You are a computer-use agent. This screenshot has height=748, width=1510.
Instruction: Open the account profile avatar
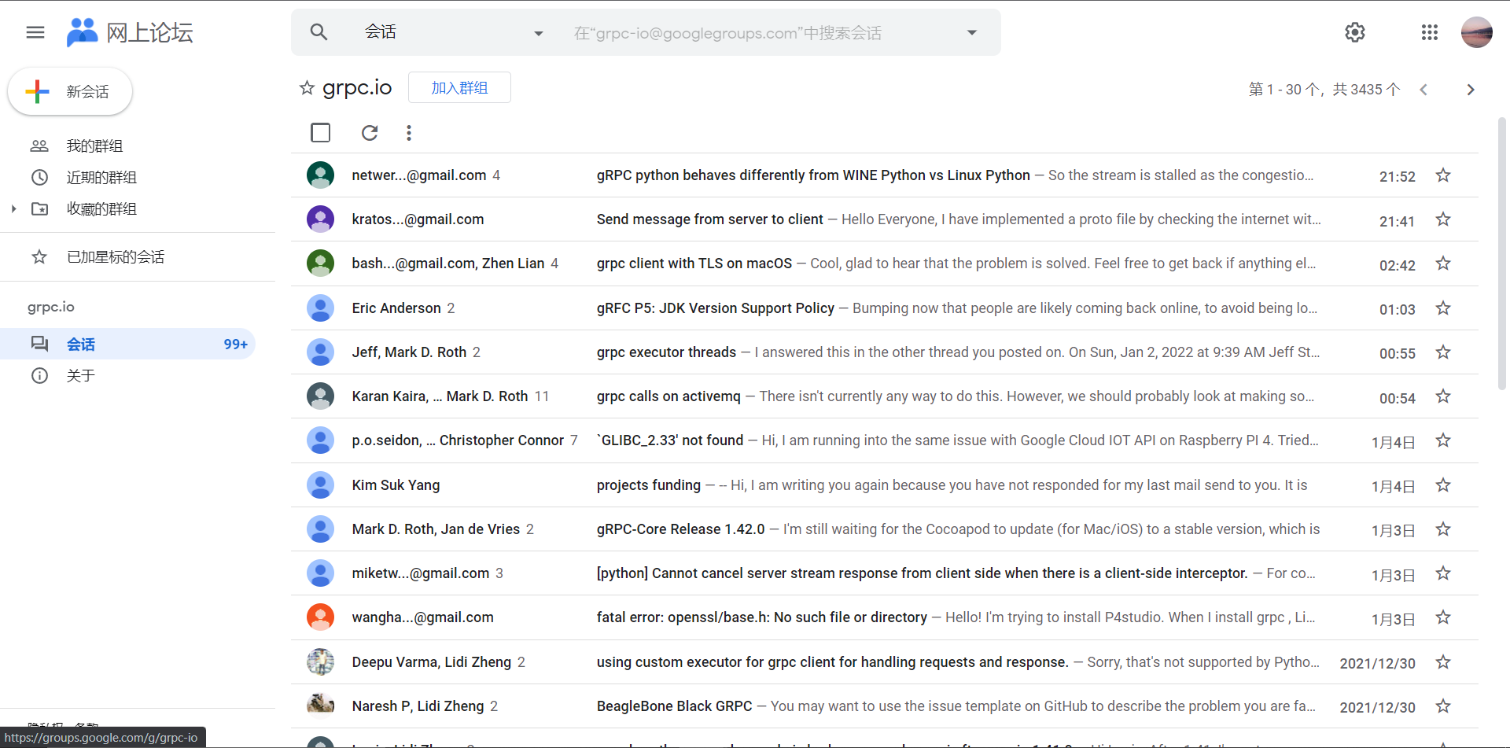coord(1476,32)
